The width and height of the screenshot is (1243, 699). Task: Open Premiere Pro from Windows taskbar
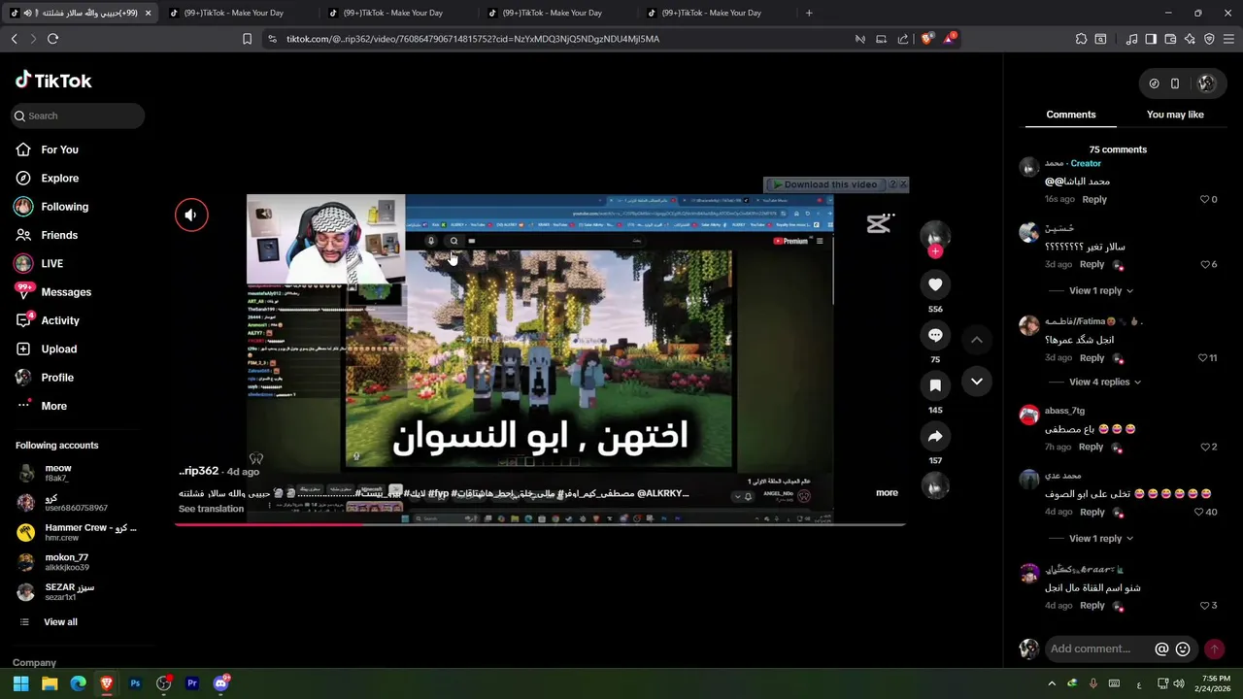[192, 683]
